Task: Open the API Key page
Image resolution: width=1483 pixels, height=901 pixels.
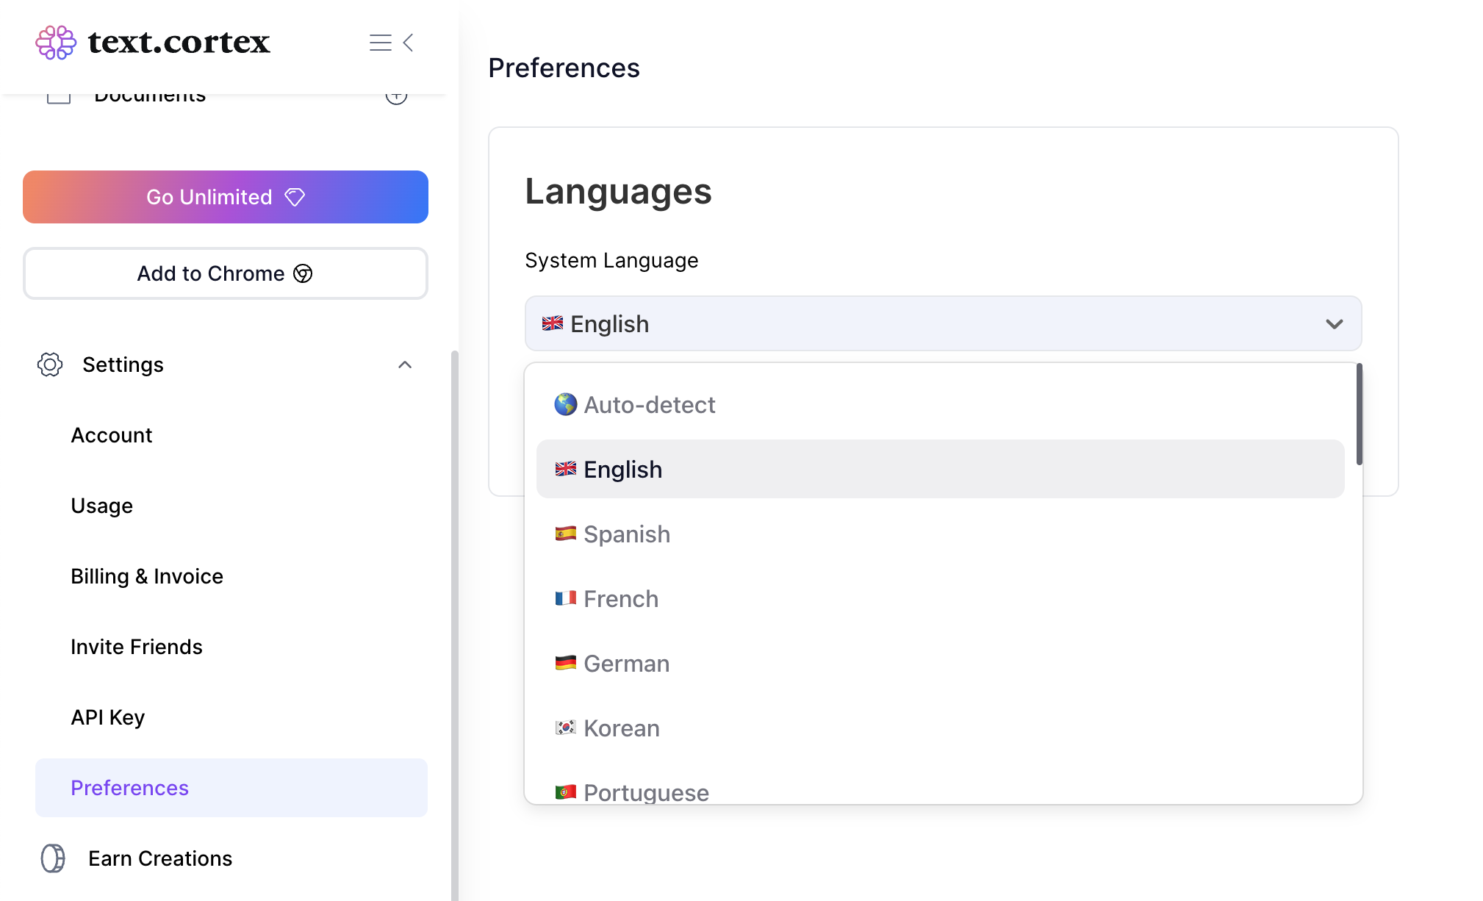Action: (108, 717)
